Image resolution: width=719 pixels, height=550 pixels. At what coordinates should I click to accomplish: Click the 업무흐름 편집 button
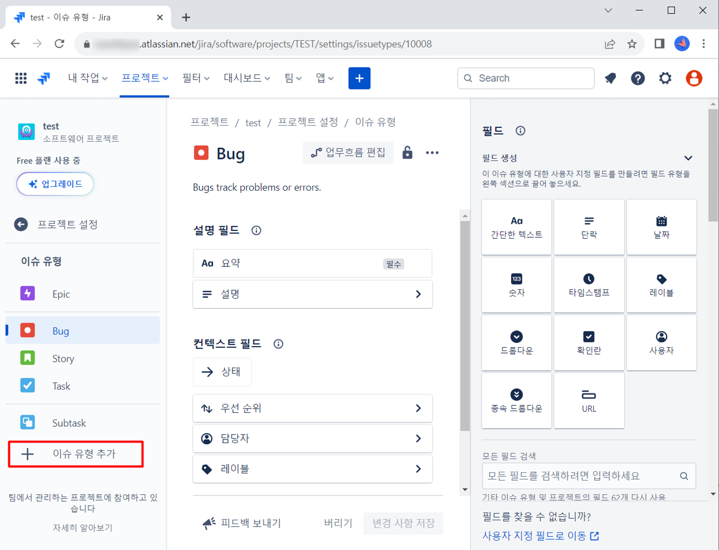click(348, 153)
